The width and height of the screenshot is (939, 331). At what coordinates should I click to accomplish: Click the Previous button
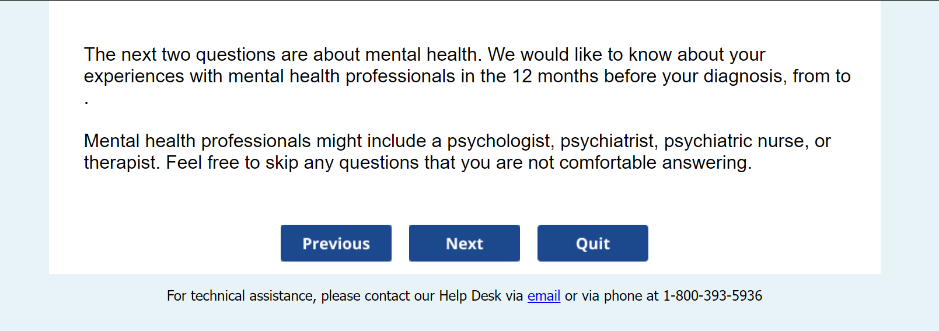336,243
